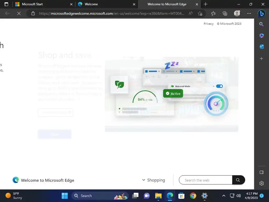The height and width of the screenshot is (202, 269).
Task: Add an app to the sidebar
Action: pyautogui.click(x=261, y=59)
